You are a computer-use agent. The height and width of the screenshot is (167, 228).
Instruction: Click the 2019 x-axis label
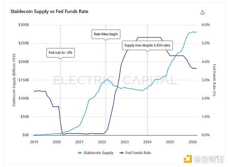tap(34, 142)
